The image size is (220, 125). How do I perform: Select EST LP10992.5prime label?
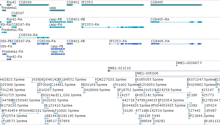click(66, 111)
